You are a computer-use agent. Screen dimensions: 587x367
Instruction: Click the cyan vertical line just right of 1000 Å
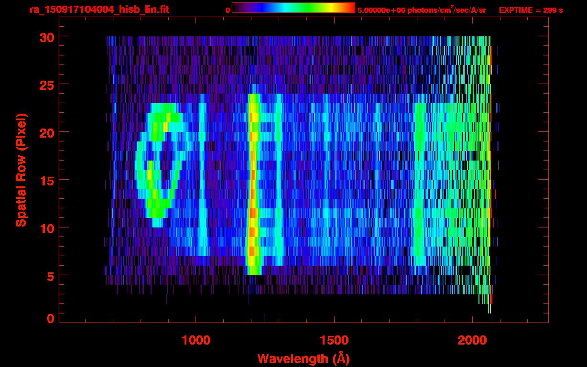click(203, 182)
